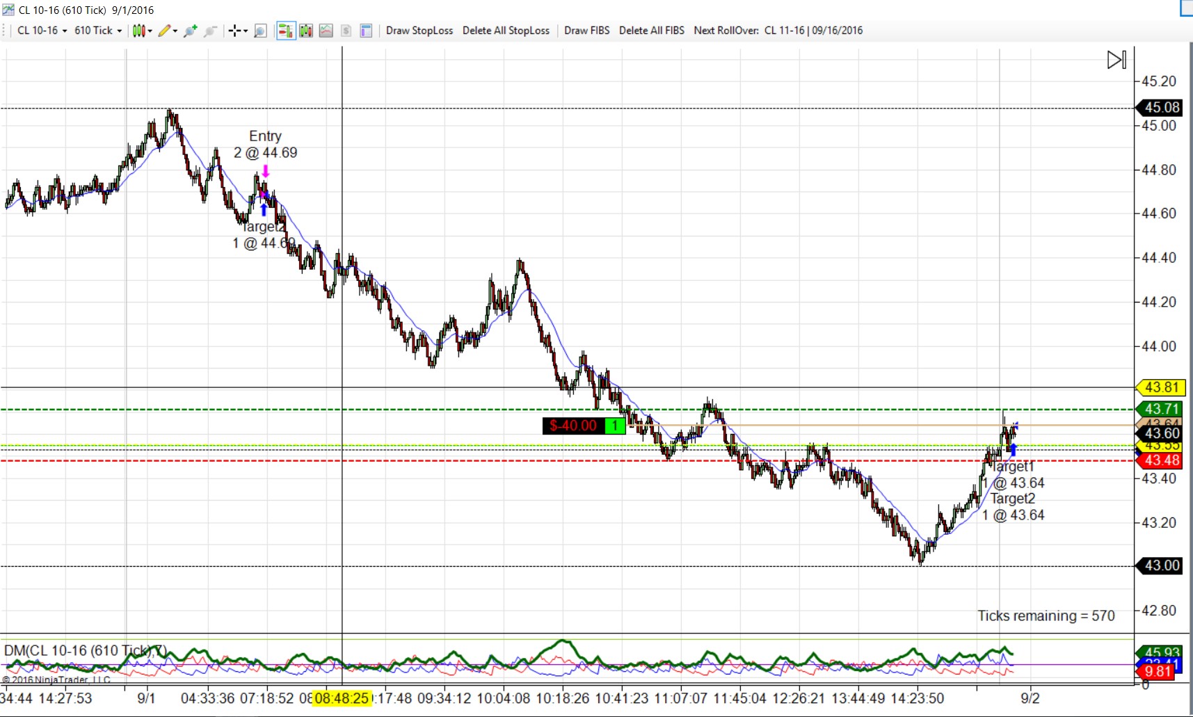
Task: Select the -$40.00 position P&L marker
Action: 573,426
